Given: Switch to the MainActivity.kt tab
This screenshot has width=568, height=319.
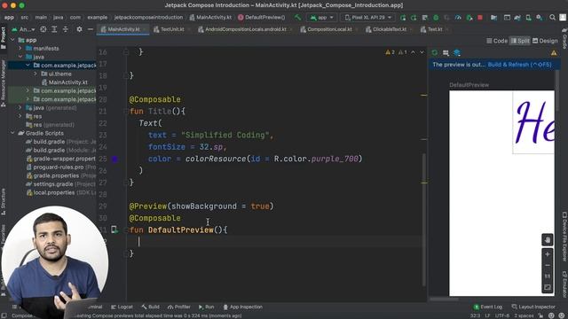Looking at the screenshot, I should click(123, 29).
